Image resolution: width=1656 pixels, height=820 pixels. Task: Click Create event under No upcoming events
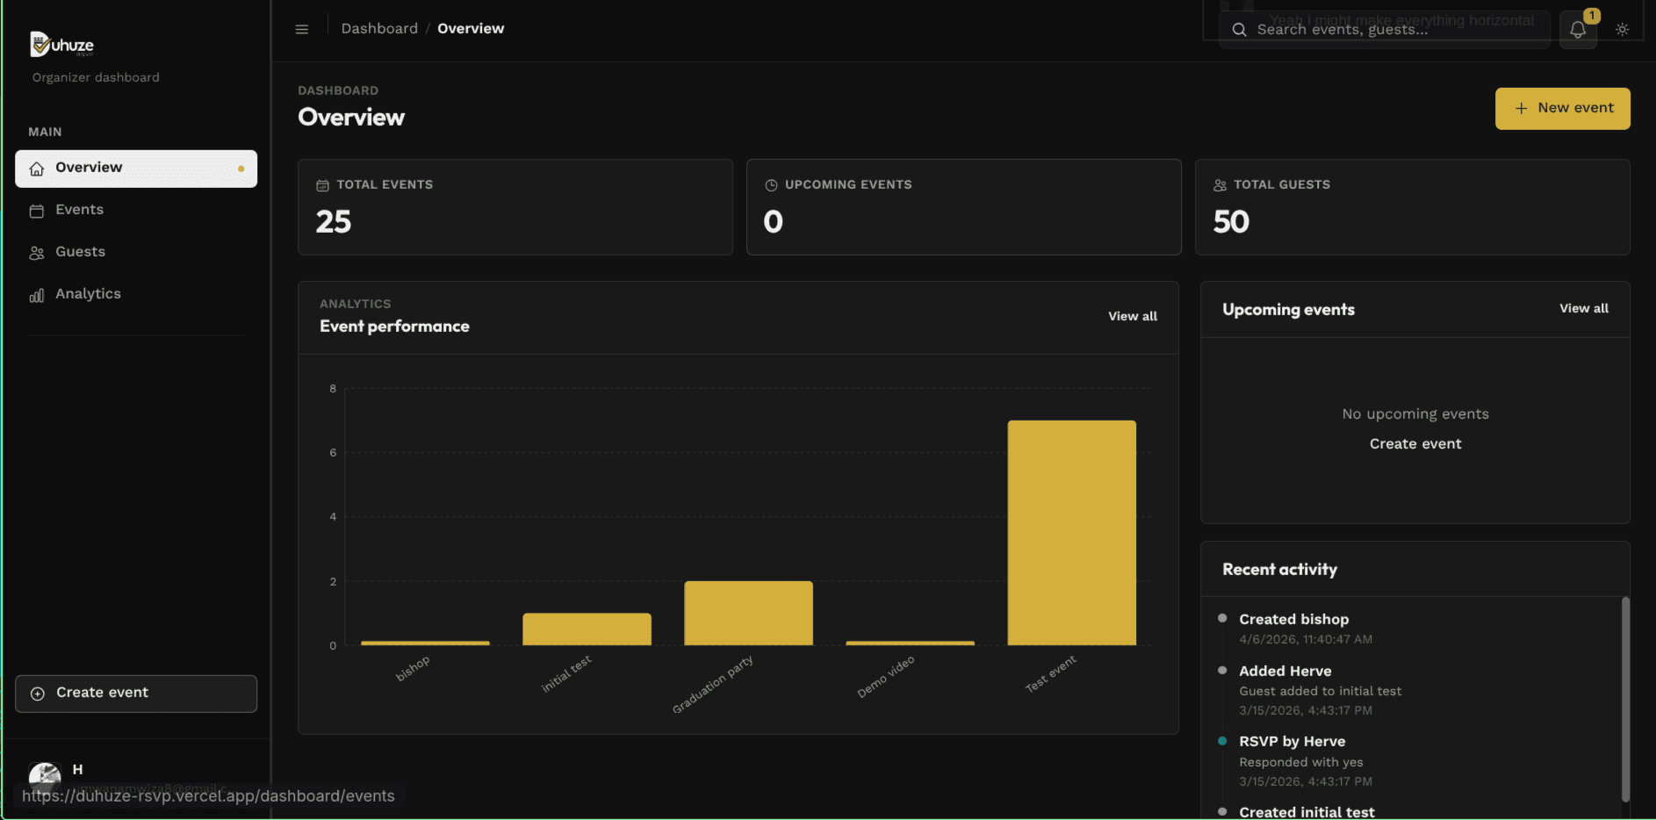pos(1415,443)
